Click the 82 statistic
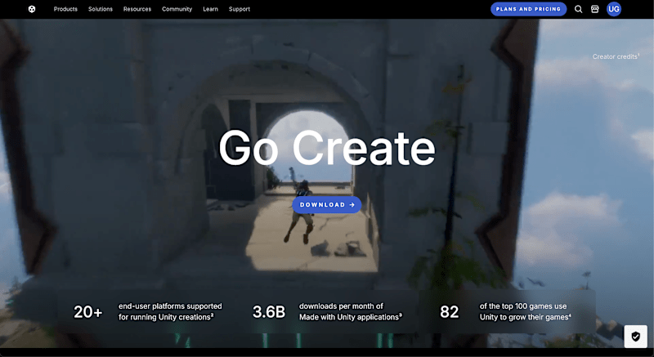Image resolution: width=654 pixels, height=357 pixels. 449,311
